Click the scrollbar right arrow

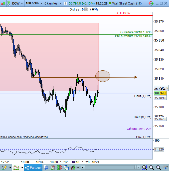(x=139, y=167)
